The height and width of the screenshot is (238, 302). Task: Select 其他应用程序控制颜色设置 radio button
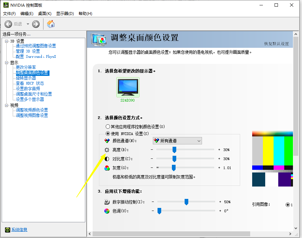pos(108,126)
